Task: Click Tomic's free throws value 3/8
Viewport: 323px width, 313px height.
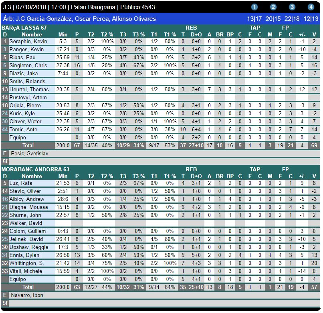Action: 154,130
